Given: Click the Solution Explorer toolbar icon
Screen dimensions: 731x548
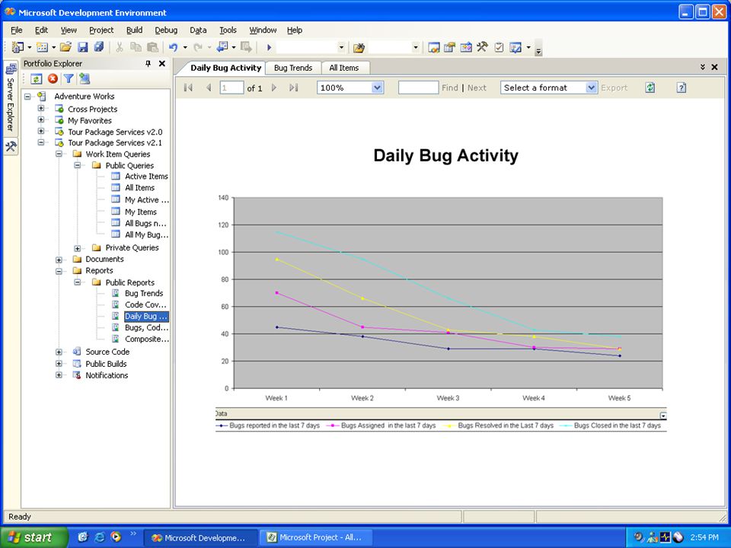Looking at the screenshot, I should click(434, 47).
